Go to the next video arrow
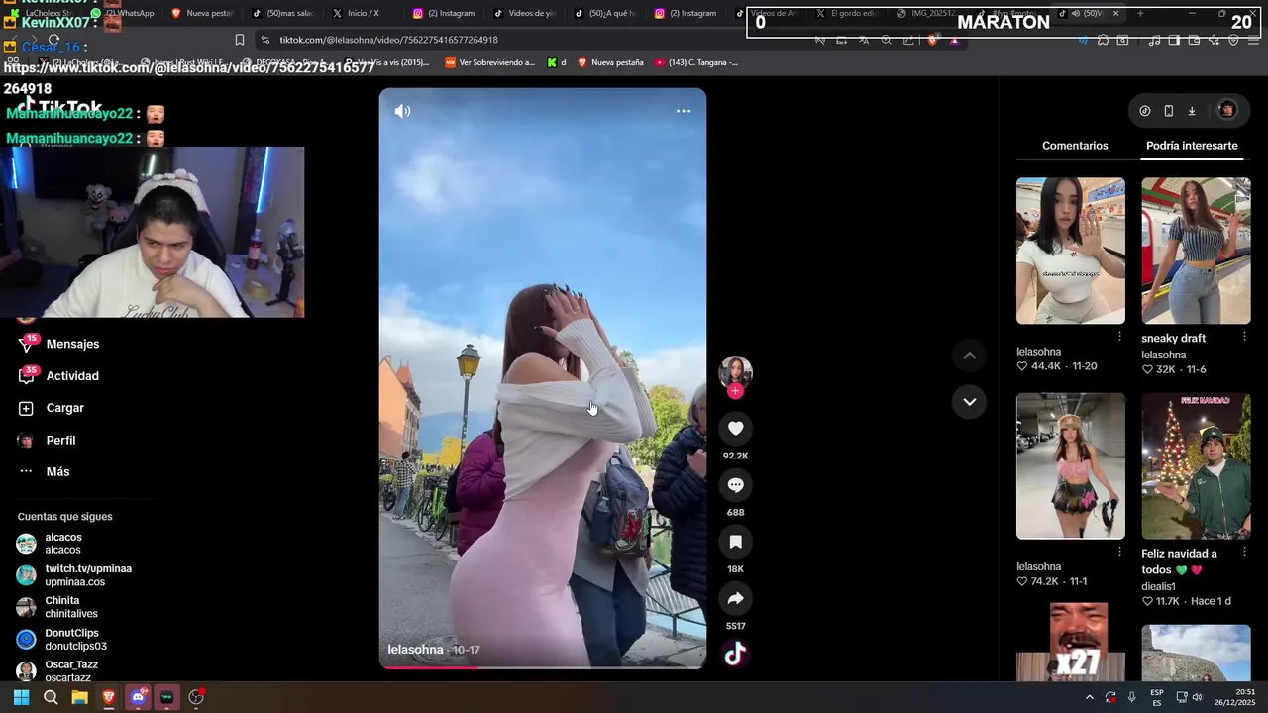The height and width of the screenshot is (713, 1268). [970, 402]
